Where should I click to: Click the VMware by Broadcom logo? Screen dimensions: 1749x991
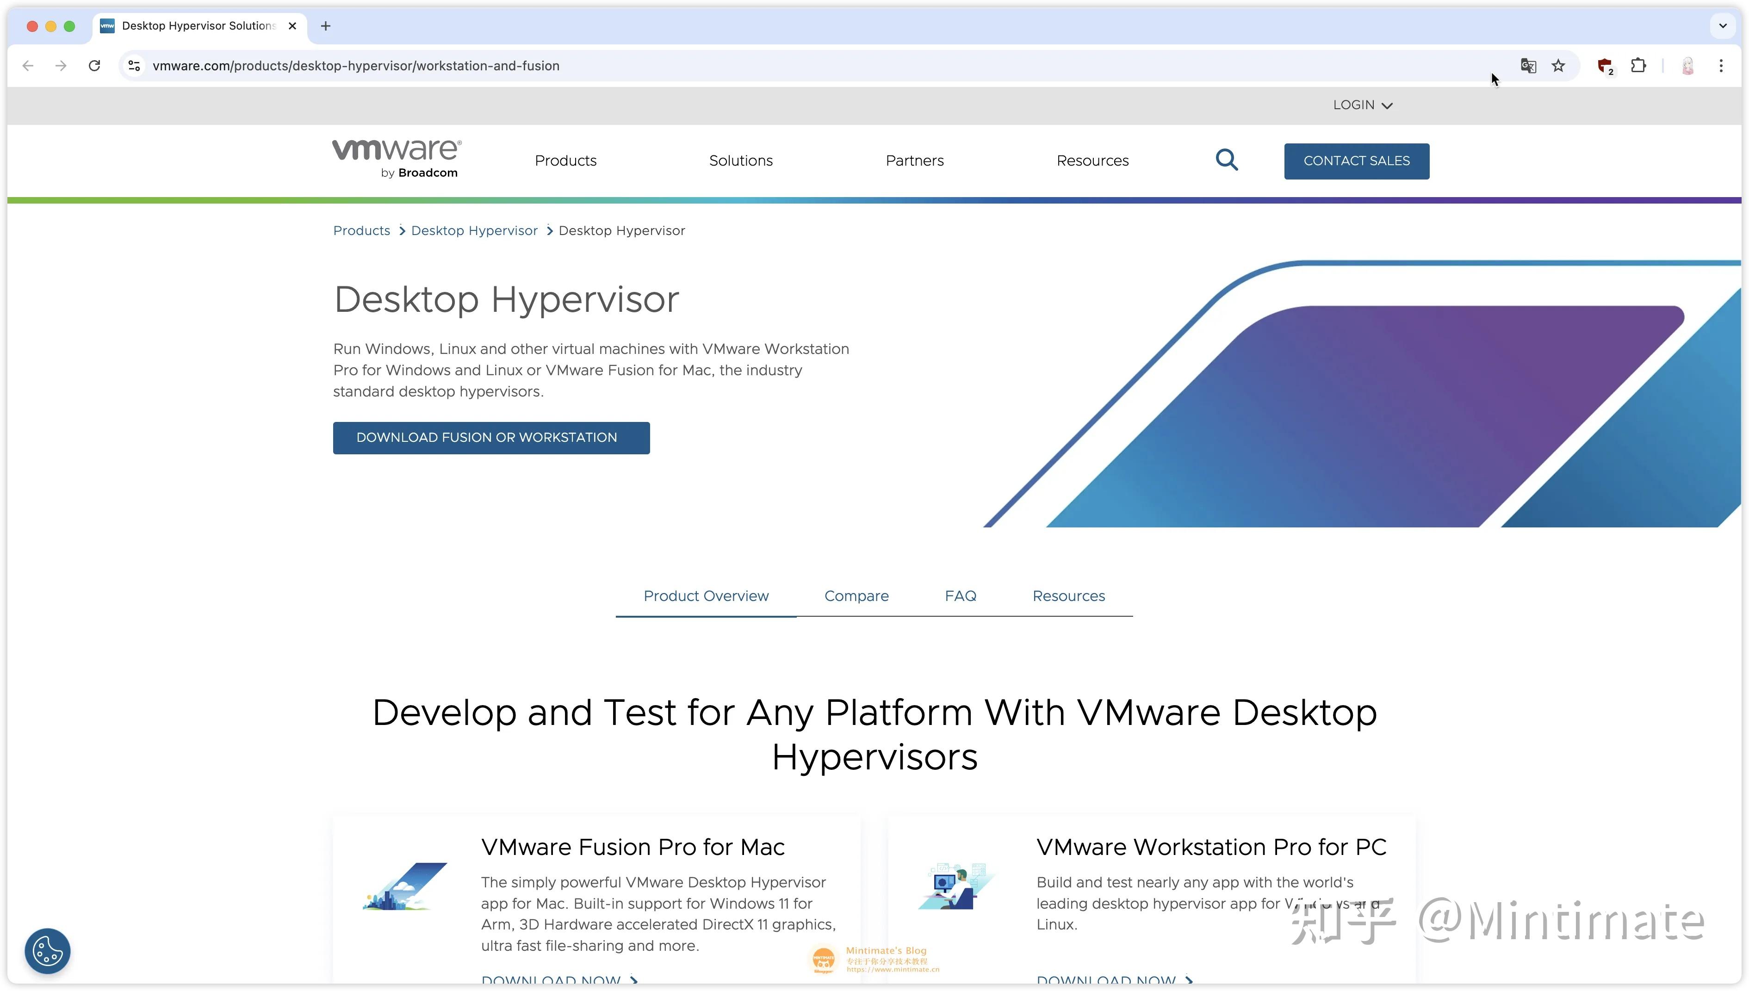tap(397, 157)
